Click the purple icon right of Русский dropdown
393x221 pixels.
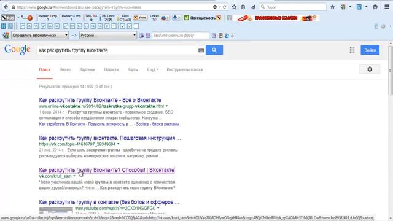click(x=142, y=36)
